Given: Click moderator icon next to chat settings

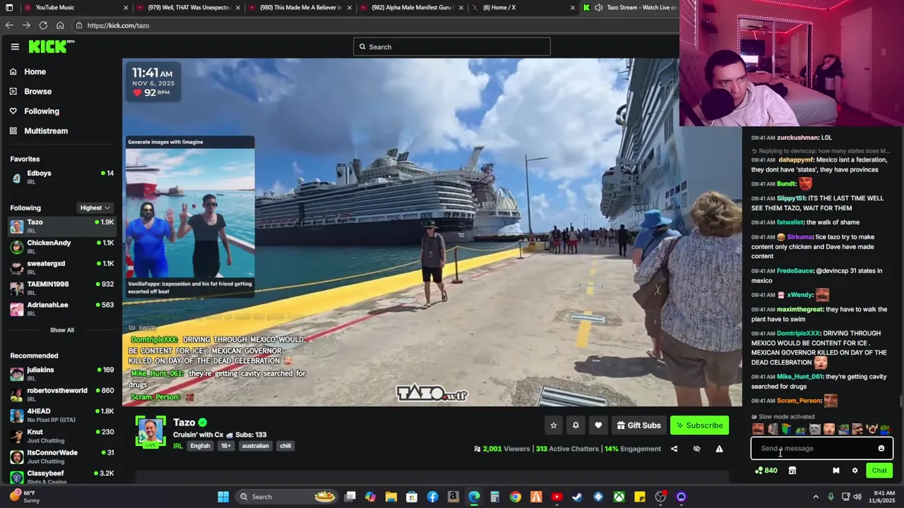Looking at the screenshot, I should [835, 471].
